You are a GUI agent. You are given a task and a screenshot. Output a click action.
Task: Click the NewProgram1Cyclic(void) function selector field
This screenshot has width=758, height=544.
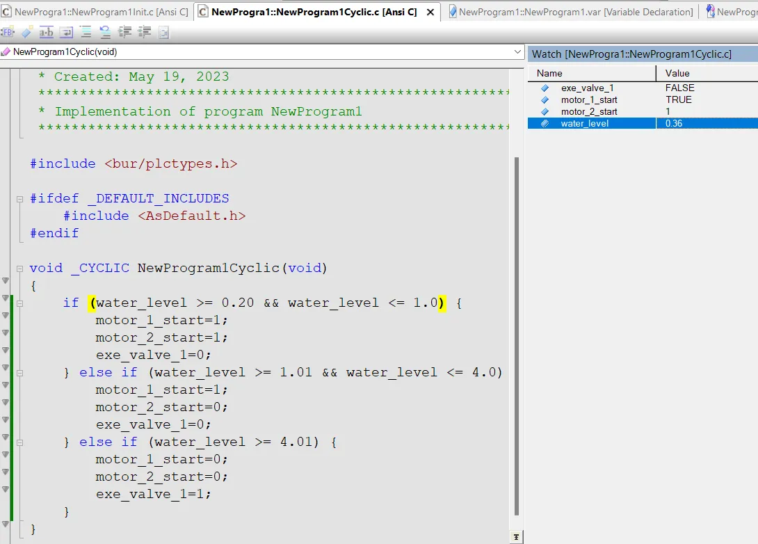(x=261, y=51)
